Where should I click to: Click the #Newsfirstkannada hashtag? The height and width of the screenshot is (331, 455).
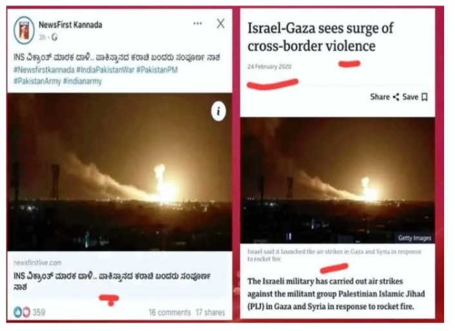[x=44, y=70]
